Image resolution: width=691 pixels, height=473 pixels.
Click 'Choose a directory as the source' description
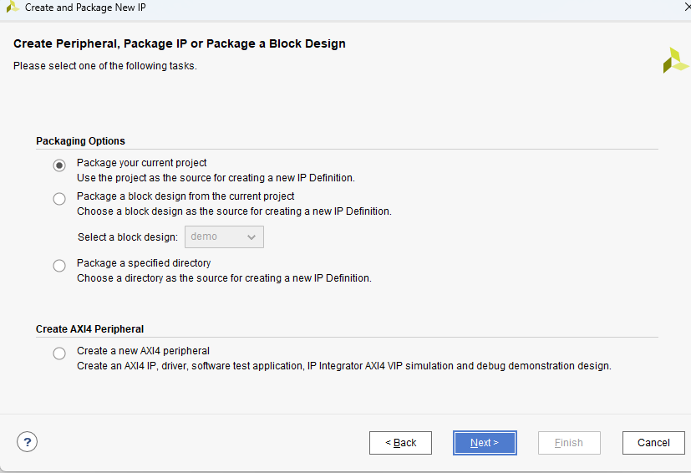pyautogui.click(x=224, y=278)
